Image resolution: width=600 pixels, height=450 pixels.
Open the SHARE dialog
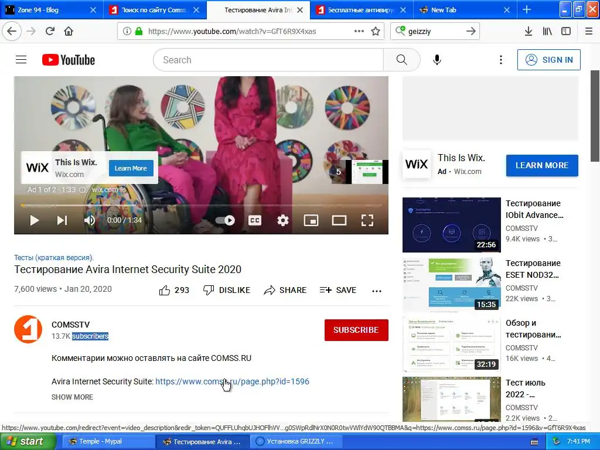coord(285,291)
